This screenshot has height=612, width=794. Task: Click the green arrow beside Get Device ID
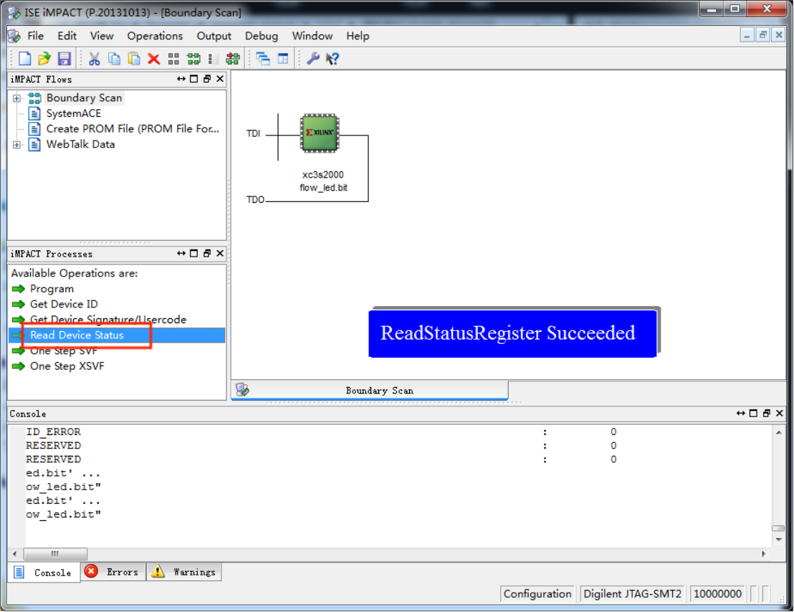coord(18,305)
